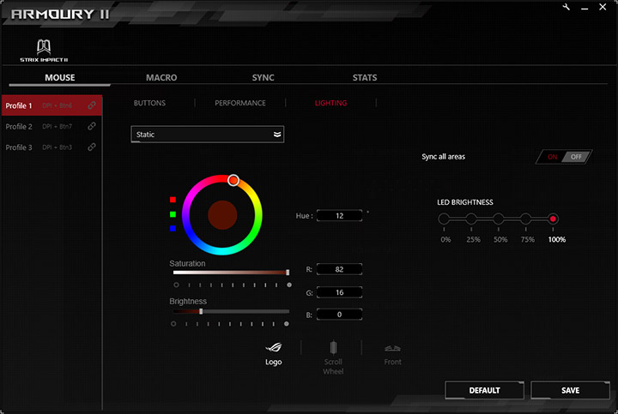618x414 pixels.
Task: Open the LIGHTING sub-tab
Action: coord(330,103)
